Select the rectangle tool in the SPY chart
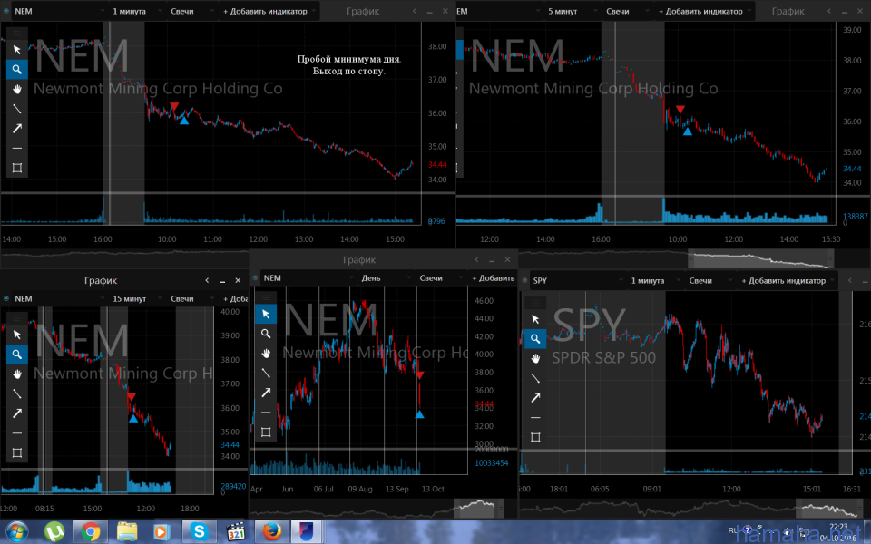This screenshot has width=871, height=544. (535, 437)
